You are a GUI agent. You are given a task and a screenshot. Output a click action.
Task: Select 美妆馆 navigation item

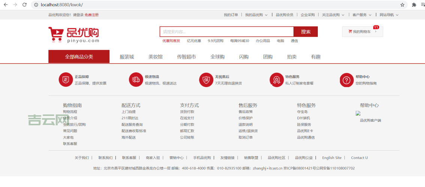tap(156, 57)
